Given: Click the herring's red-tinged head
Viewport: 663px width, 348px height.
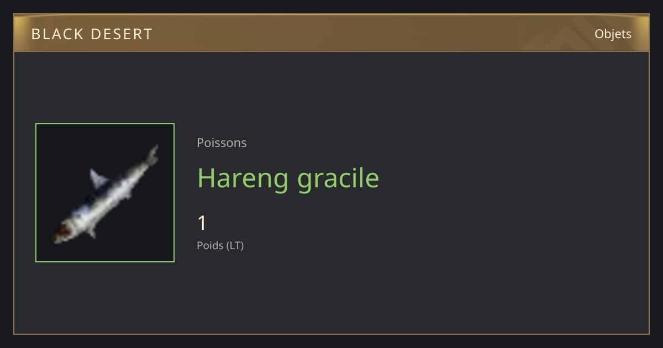Looking at the screenshot, I should click(61, 231).
